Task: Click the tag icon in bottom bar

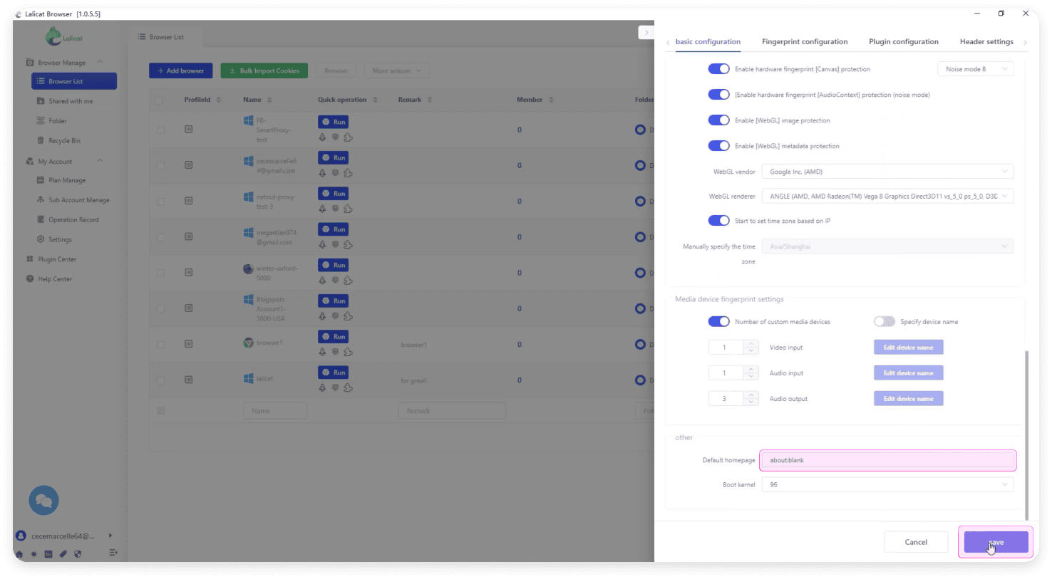Action: [x=63, y=554]
